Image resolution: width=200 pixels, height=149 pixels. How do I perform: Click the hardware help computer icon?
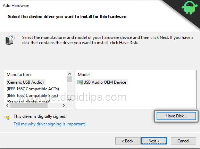10,40
